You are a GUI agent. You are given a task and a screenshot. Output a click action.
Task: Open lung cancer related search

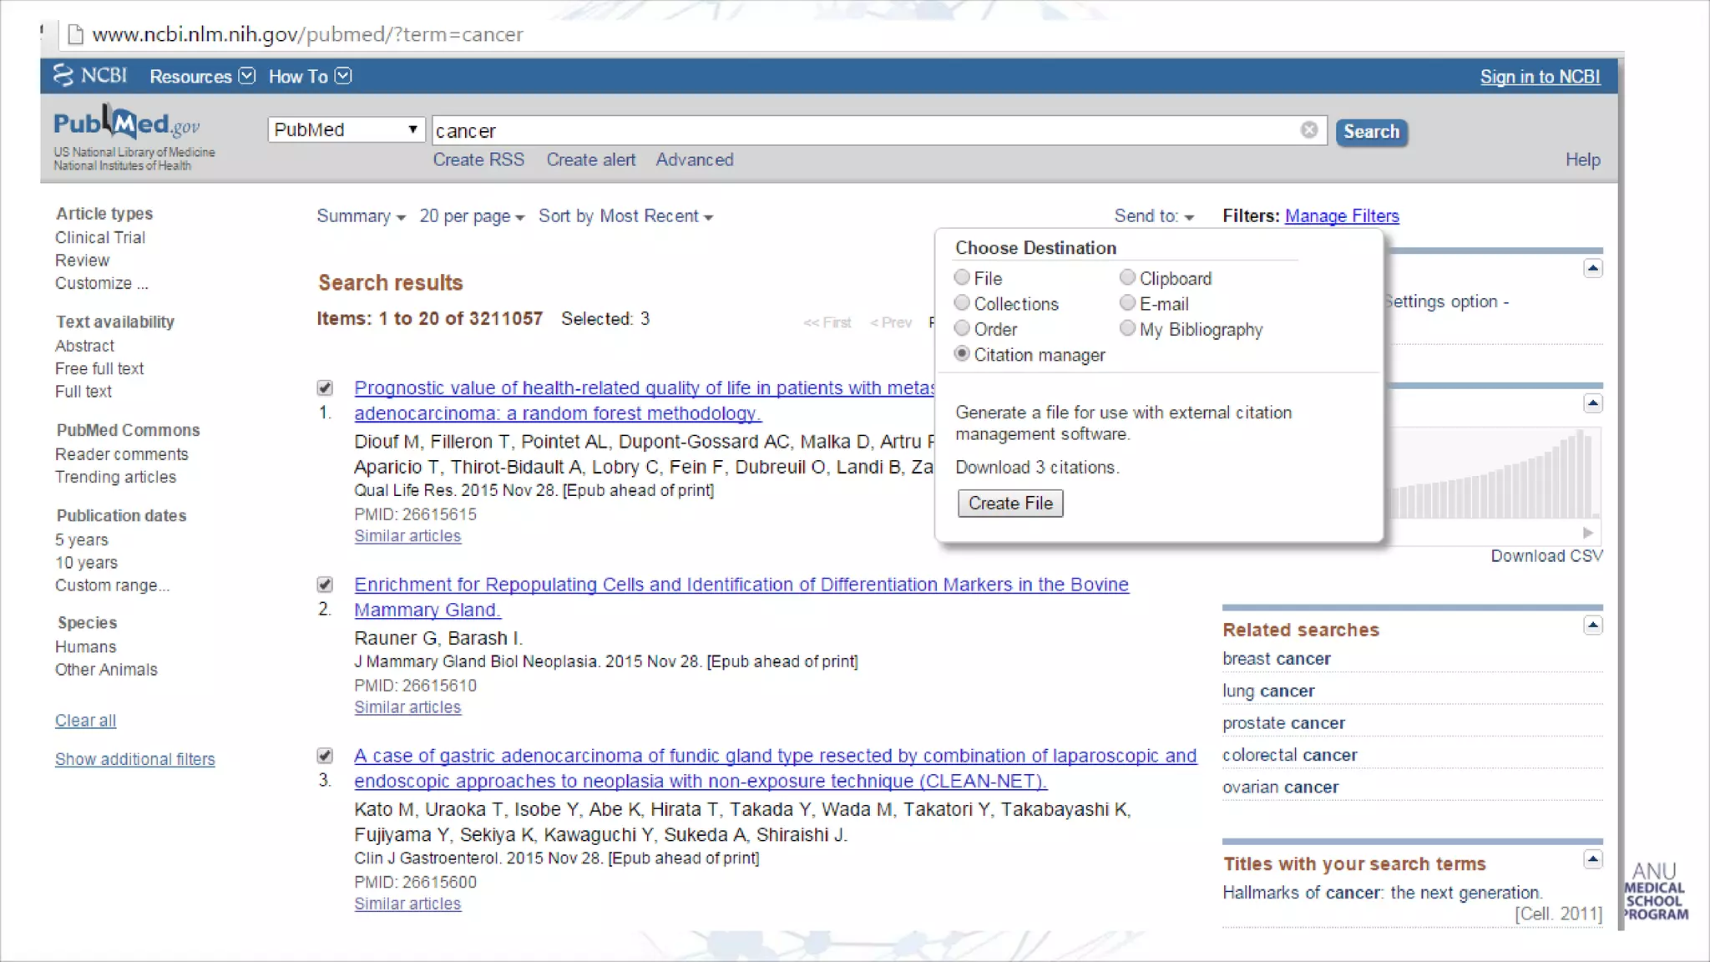point(1268,691)
